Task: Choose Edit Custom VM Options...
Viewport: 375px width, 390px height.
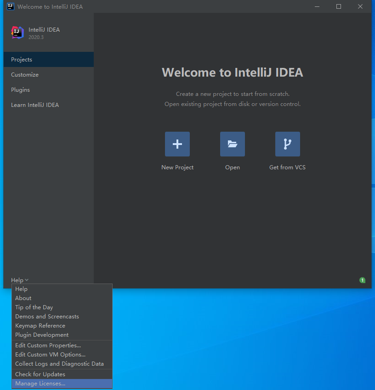Action: (62, 354)
